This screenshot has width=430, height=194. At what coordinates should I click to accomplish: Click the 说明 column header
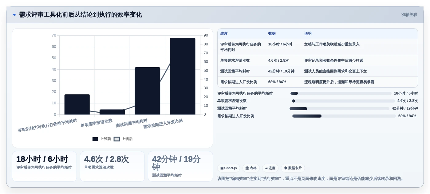coord(308,33)
